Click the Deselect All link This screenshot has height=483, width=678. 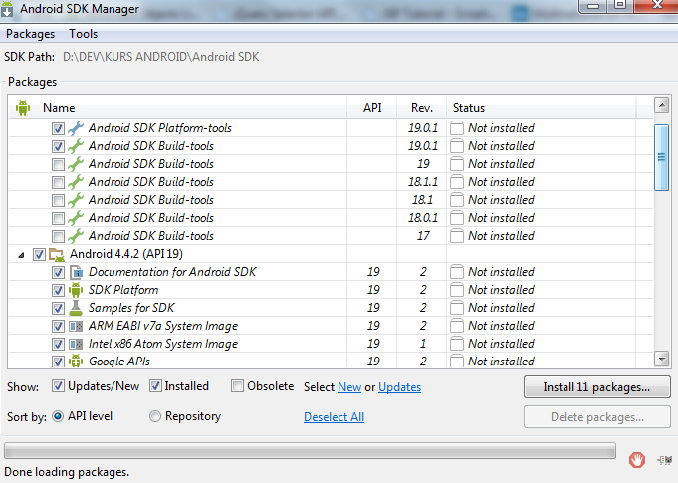334,417
